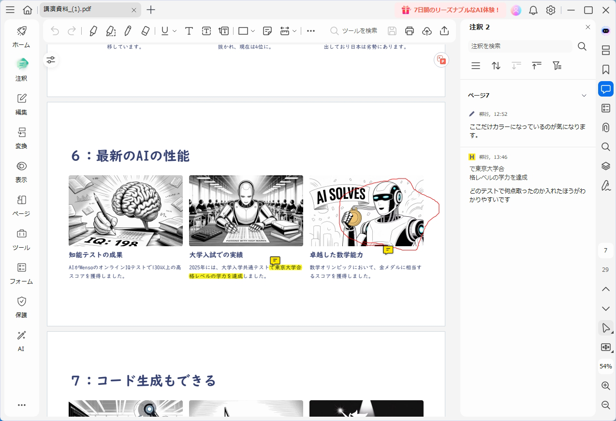
Task: Toggle the page thumbnails panel
Action: [605, 50]
